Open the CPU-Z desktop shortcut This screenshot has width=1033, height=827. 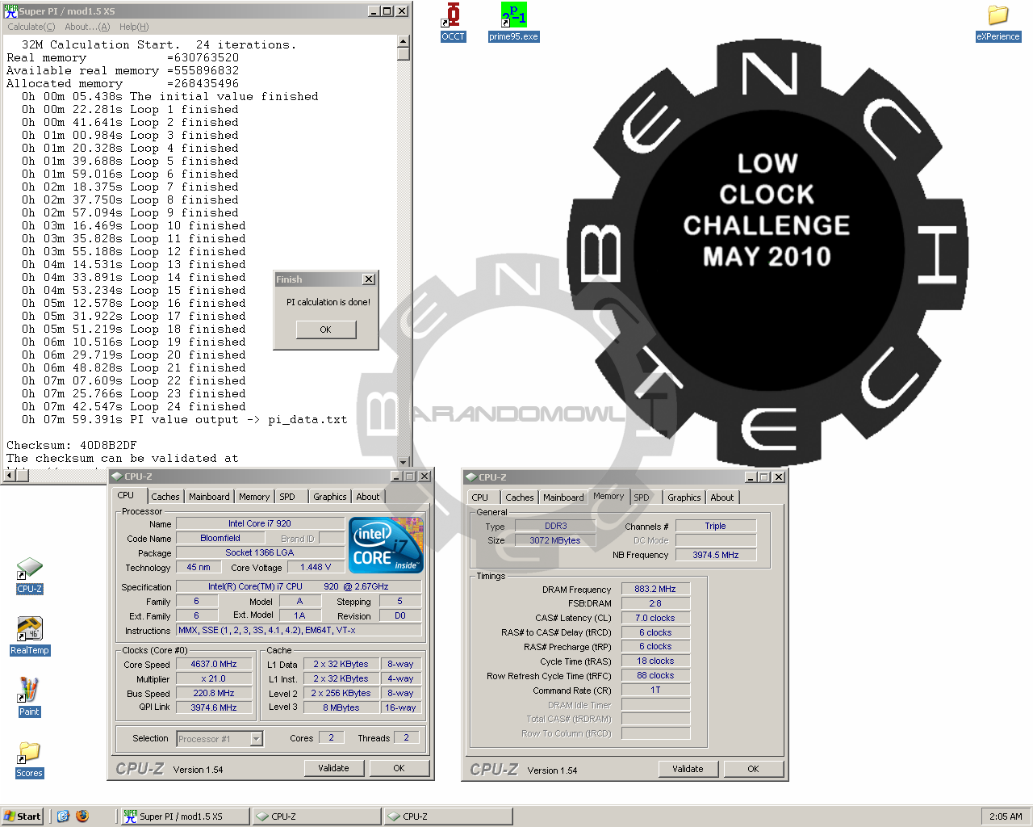[29, 575]
